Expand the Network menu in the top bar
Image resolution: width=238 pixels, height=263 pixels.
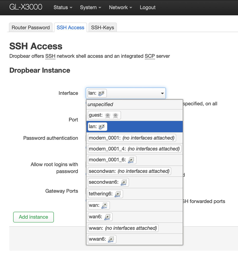click(x=120, y=7)
